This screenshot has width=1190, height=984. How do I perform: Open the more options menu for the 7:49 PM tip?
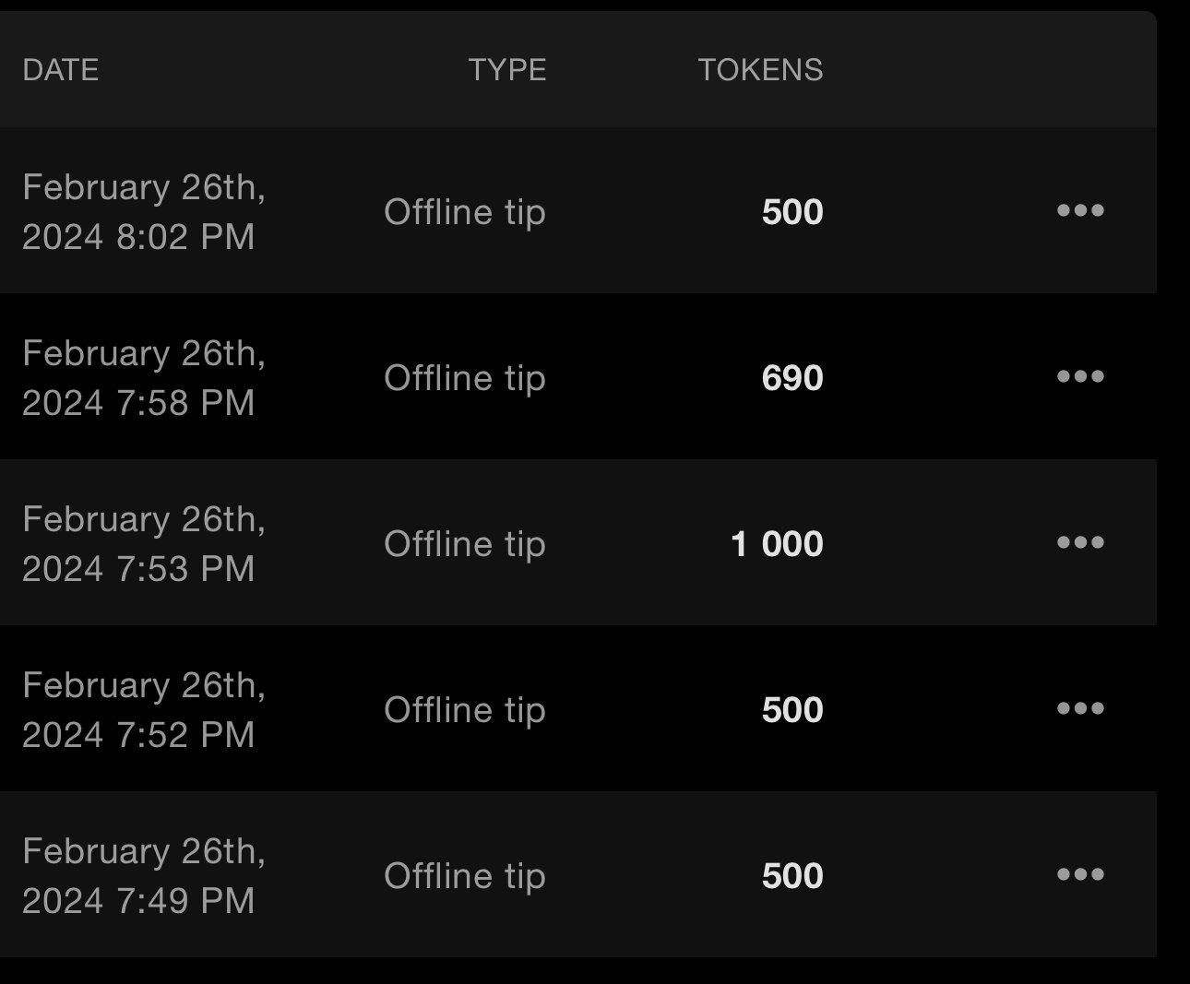(x=1080, y=875)
